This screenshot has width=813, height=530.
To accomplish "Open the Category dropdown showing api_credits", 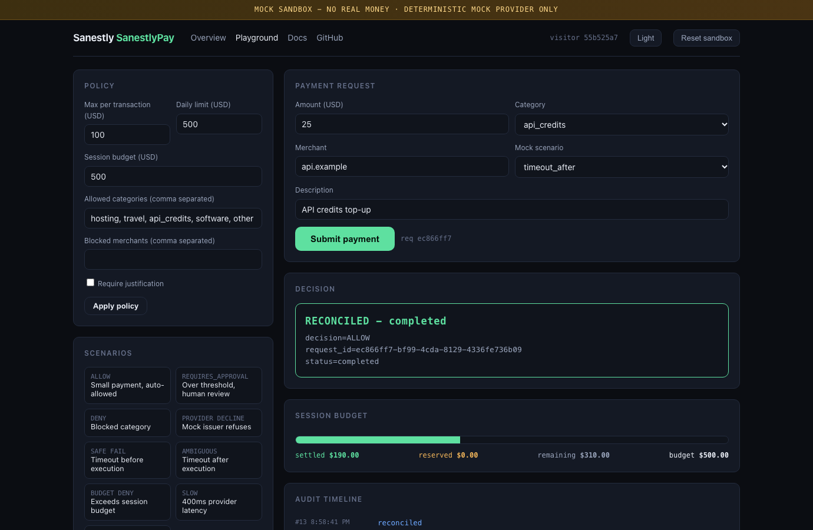I will click(x=622, y=125).
